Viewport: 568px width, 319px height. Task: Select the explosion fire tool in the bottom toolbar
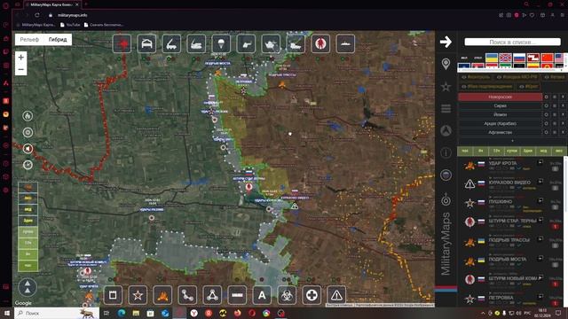click(162, 295)
